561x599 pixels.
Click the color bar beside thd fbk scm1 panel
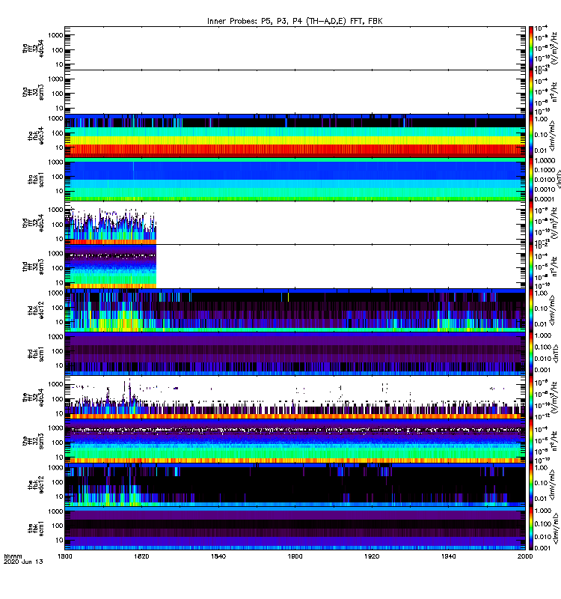coord(531,353)
